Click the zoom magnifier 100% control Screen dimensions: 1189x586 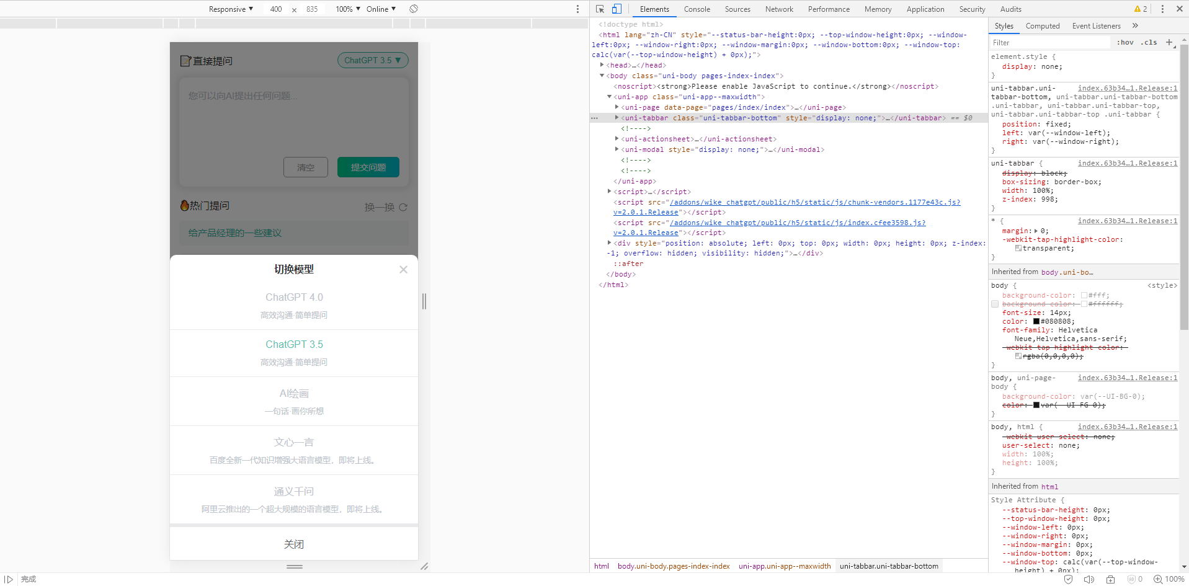1169,579
